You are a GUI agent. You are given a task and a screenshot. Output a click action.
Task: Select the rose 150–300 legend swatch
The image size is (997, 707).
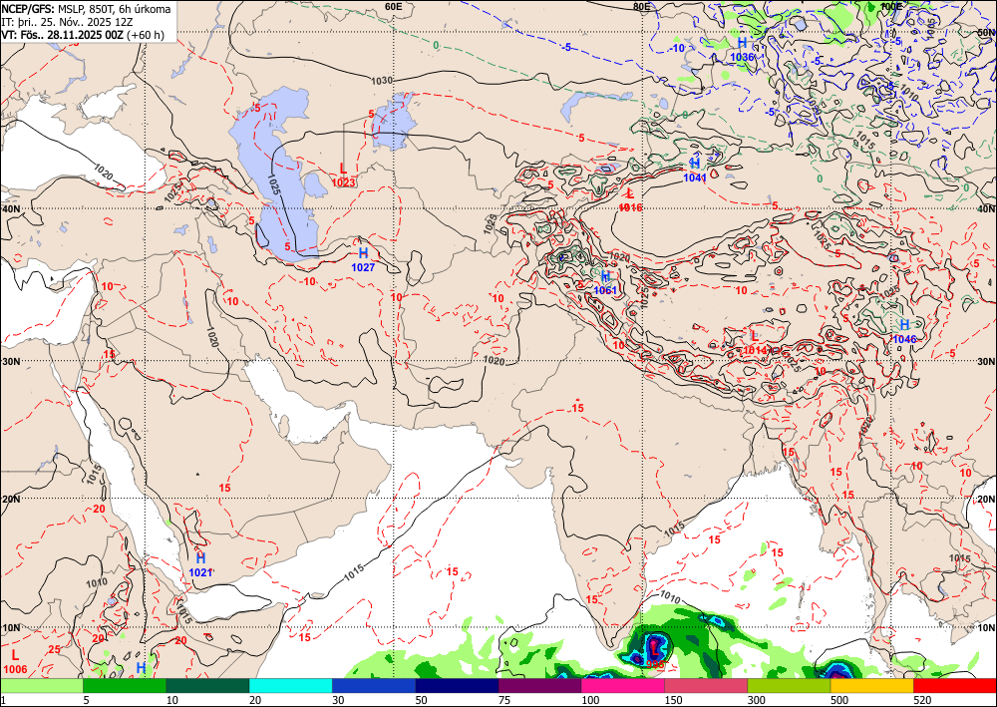point(706,686)
